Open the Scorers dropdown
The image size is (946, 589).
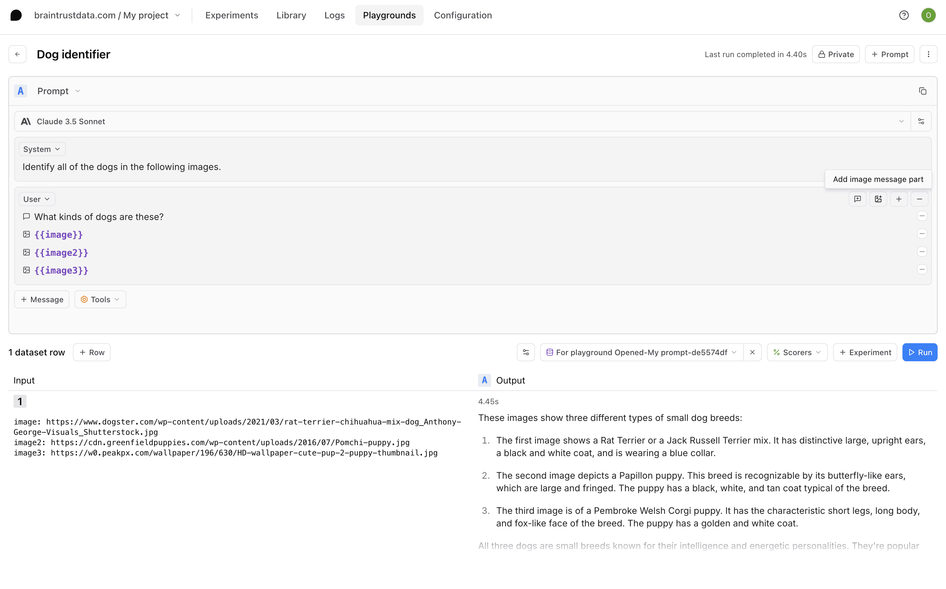click(797, 352)
